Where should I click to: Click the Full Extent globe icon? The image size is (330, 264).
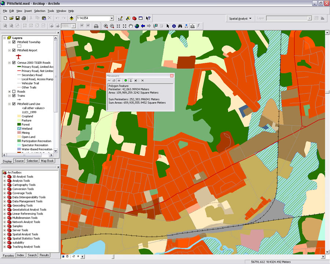pyautogui.click(x=137, y=26)
